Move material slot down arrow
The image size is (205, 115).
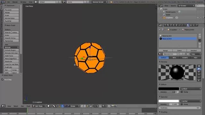coord(200,47)
